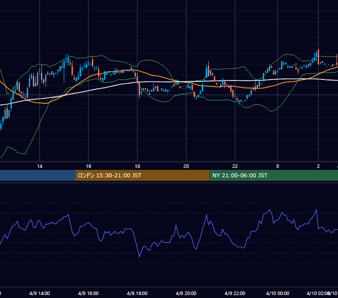This screenshot has width=338, height=298.
Task: Click the 18 hour axis label
Action: [x=137, y=166]
